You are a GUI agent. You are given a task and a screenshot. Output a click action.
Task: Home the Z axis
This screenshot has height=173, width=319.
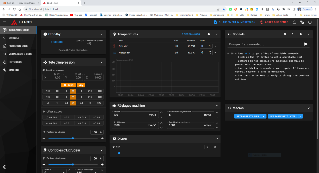click(x=73, y=103)
